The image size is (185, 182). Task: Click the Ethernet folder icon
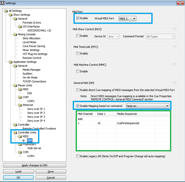20,105
